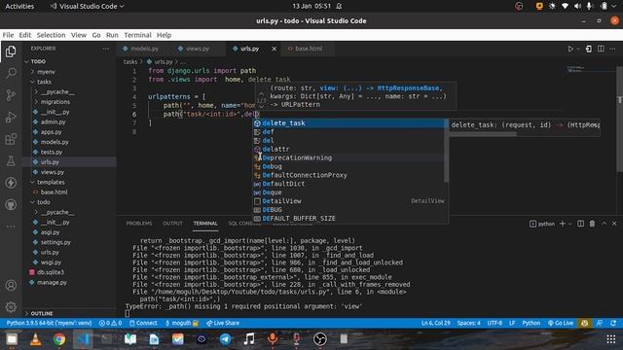
Task: Expand the myenv folder
Action: tap(46, 72)
